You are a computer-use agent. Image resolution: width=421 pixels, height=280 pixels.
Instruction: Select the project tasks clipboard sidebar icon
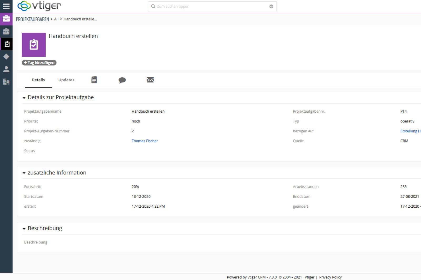(x=7, y=44)
